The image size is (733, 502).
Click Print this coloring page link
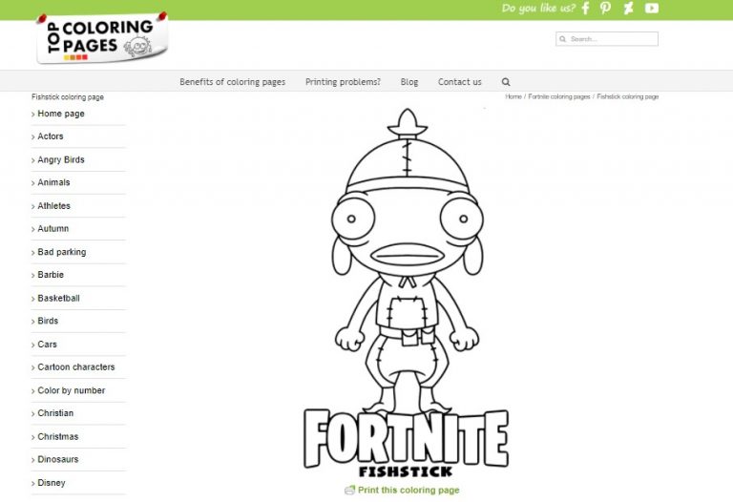[x=408, y=490]
